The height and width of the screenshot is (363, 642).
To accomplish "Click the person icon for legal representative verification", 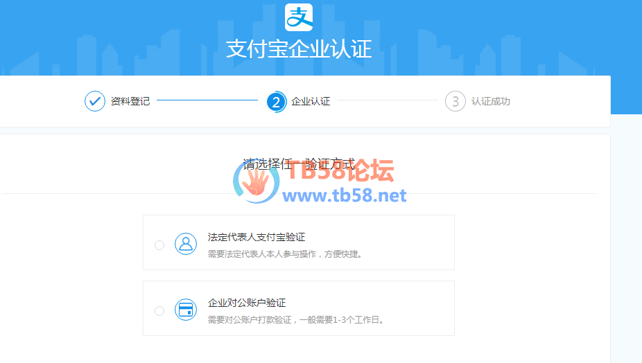I will (x=186, y=244).
